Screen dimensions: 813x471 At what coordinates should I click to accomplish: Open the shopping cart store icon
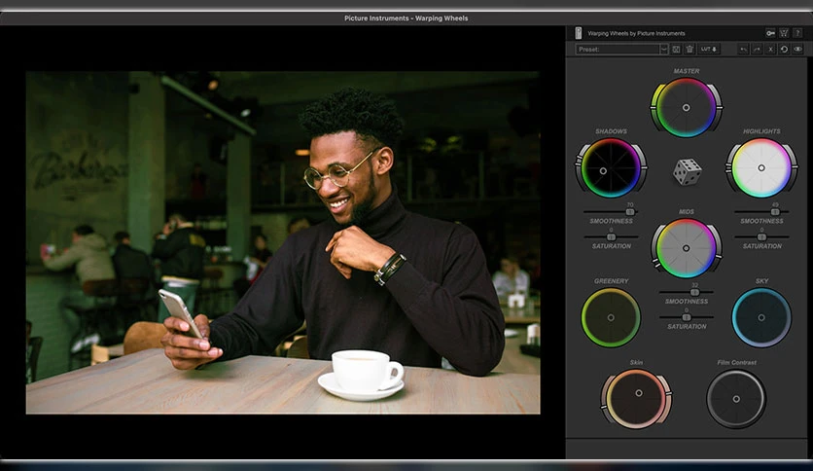pos(784,33)
